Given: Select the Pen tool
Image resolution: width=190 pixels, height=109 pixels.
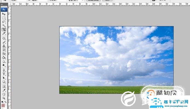Looking at the screenshot, I should (4, 70).
